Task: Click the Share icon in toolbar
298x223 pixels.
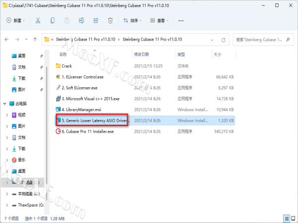Action: [x=96, y=20]
